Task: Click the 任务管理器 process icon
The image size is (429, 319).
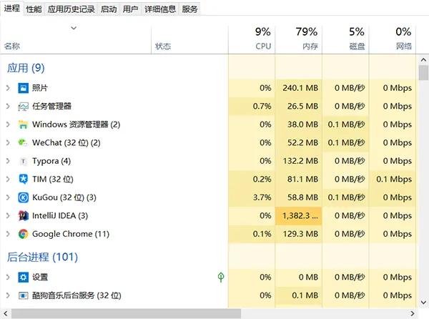Action: 24,107
